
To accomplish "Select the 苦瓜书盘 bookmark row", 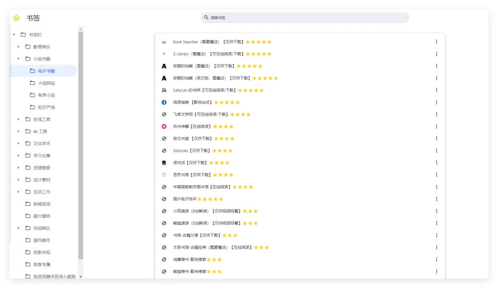I will click(300, 138).
